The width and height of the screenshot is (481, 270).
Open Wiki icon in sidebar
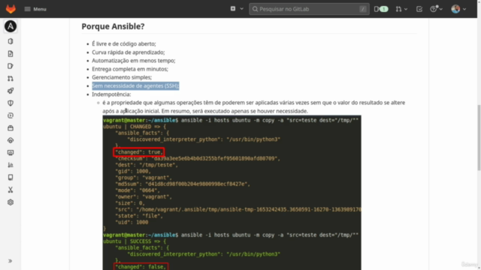coord(11,178)
